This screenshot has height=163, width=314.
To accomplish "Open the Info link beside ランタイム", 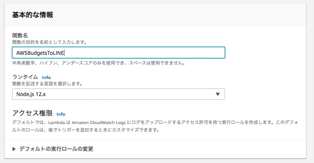I will point(46,77).
